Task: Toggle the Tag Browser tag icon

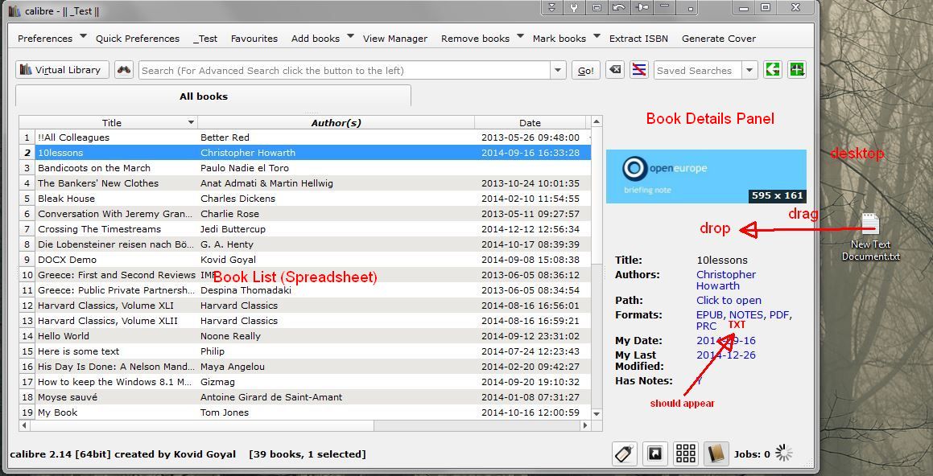Action: (624, 454)
